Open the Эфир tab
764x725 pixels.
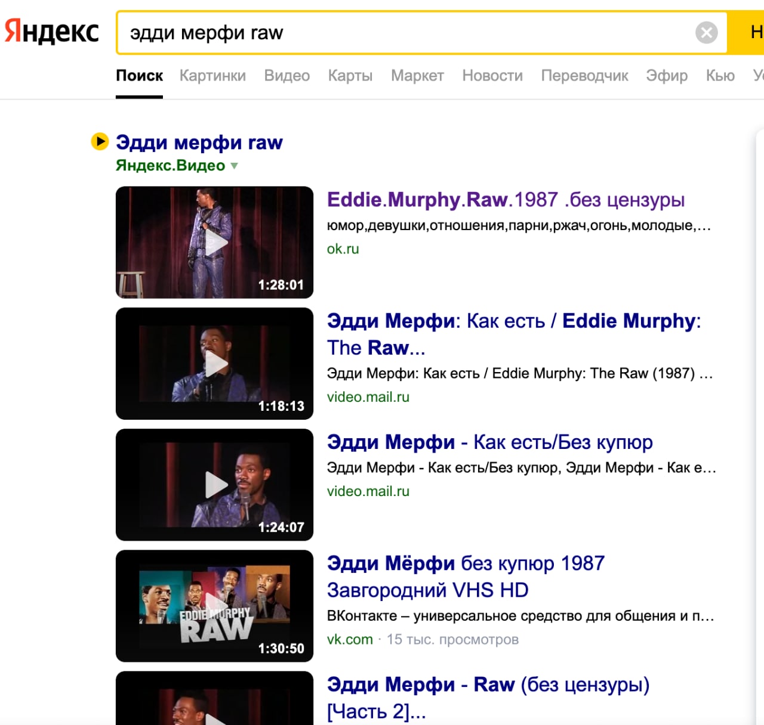tap(667, 76)
